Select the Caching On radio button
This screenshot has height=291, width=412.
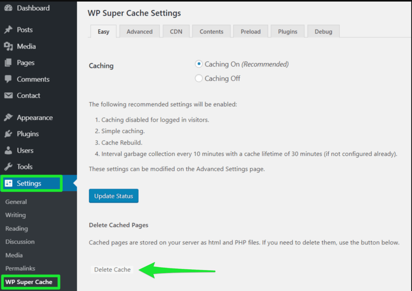pyautogui.click(x=199, y=64)
